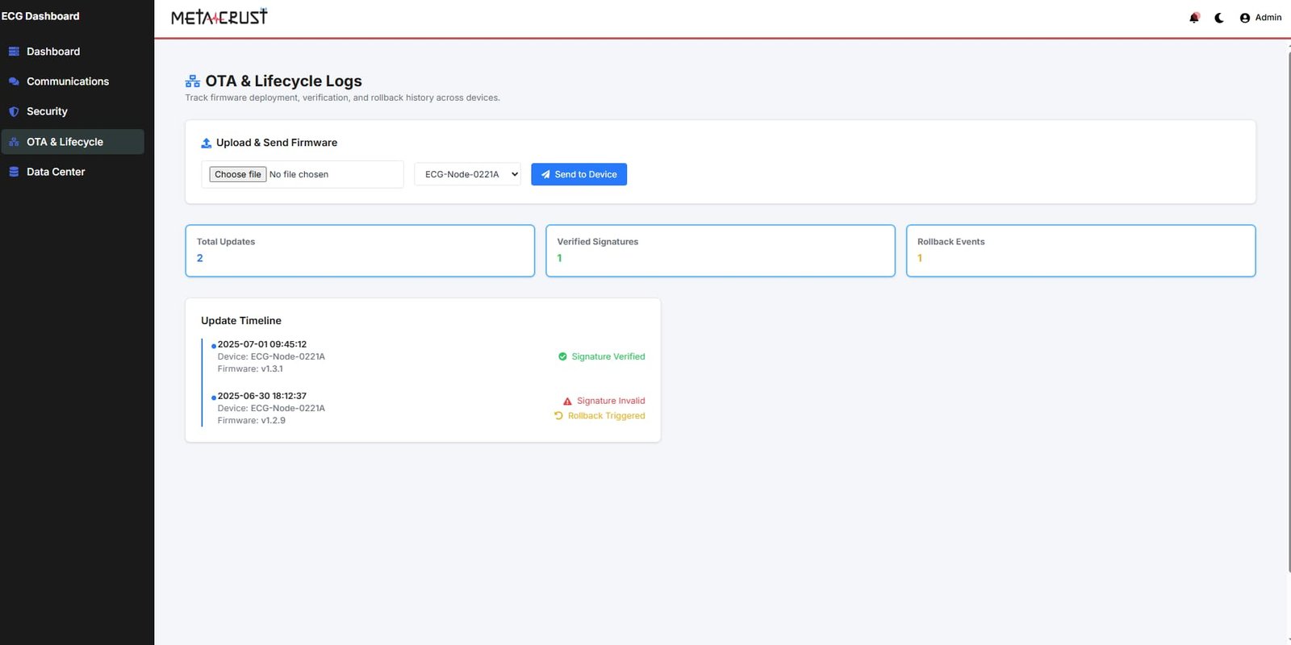
Task: Click the Signature Verified status label
Action: point(608,356)
